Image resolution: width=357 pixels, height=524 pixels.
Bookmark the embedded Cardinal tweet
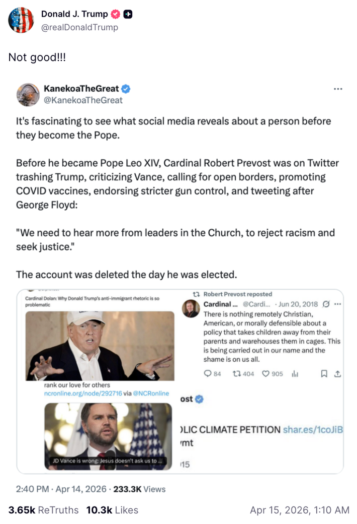(x=324, y=374)
